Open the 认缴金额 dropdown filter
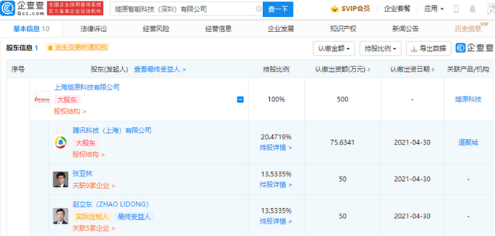This screenshot has width=495, height=236. 334,49
